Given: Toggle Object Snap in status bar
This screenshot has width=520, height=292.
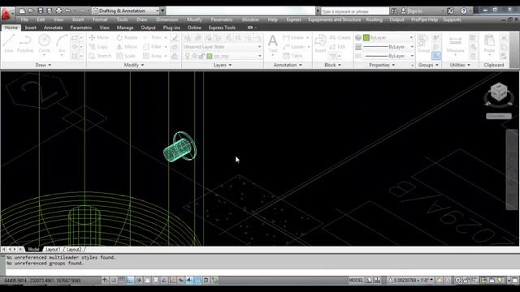Looking at the screenshot, I should (x=147, y=281).
